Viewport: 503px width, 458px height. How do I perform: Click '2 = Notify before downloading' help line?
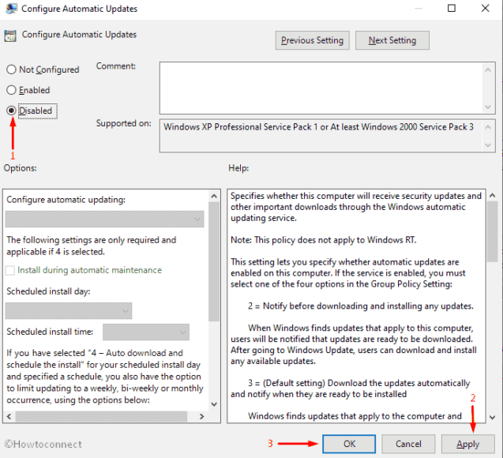coord(361,306)
